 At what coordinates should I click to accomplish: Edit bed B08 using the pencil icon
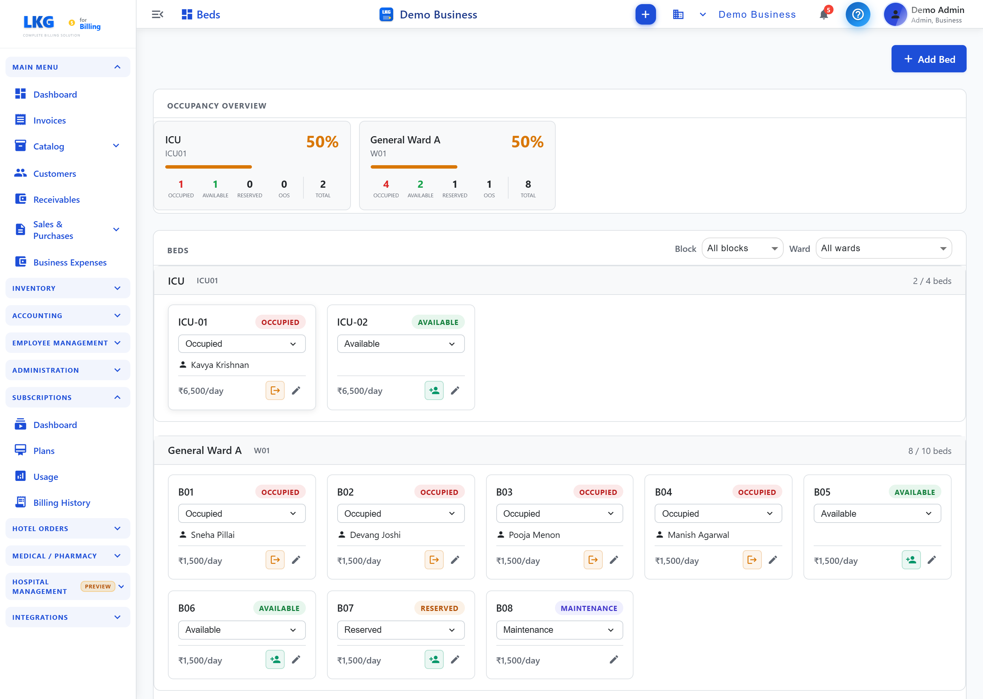tap(614, 659)
